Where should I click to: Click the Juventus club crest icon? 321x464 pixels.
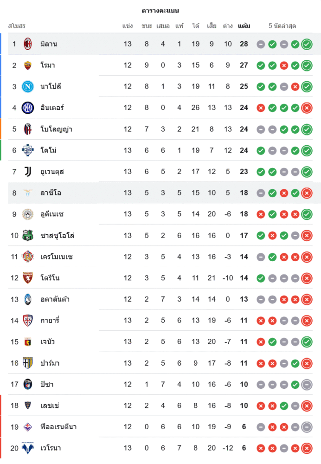point(28,172)
